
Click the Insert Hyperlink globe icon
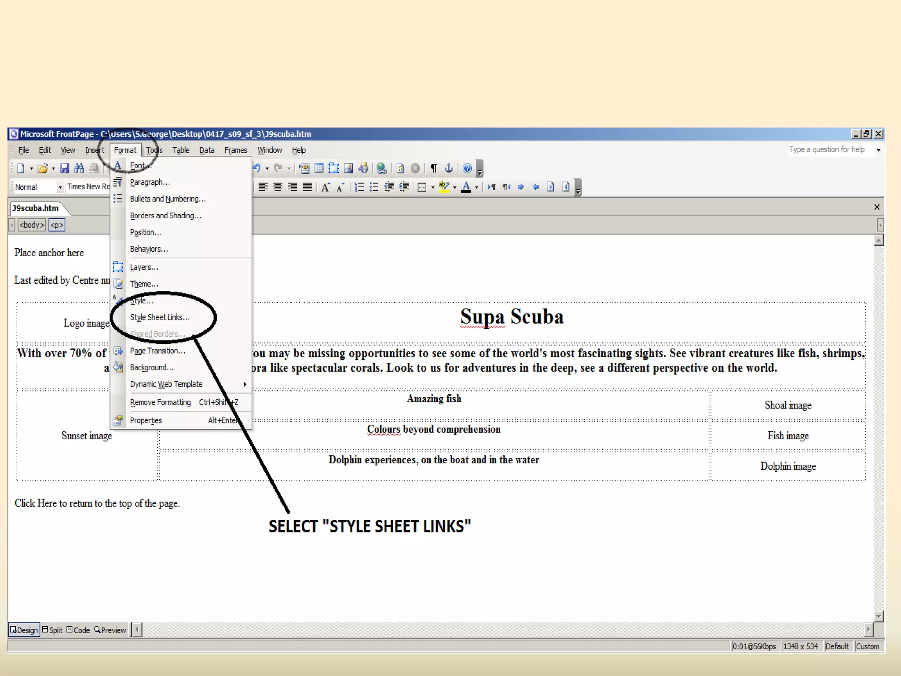pyautogui.click(x=381, y=168)
